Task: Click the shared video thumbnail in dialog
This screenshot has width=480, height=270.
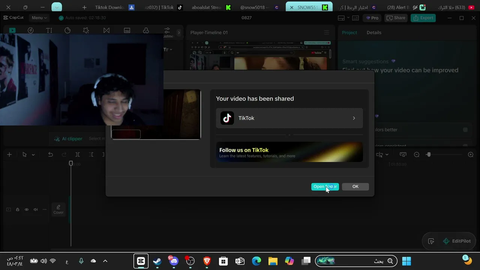Action: (156, 114)
